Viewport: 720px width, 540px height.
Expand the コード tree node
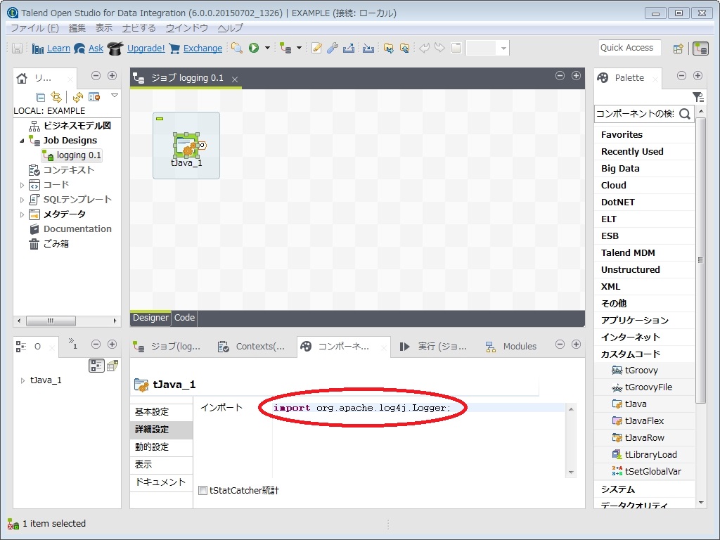pyautogui.click(x=22, y=184)
